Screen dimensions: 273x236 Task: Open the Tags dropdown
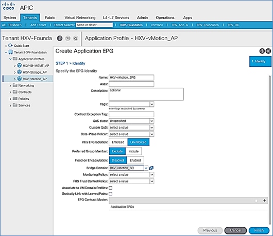tap(152, 104)
